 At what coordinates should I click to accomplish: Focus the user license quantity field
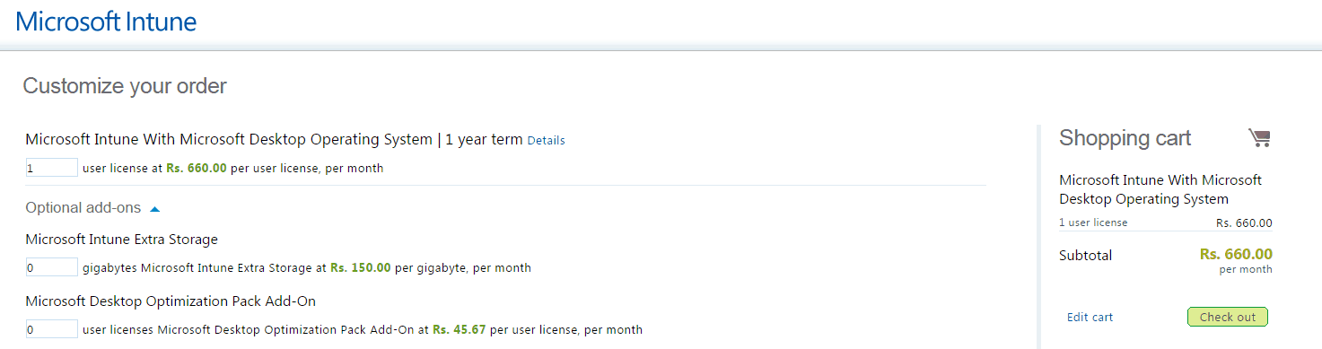point(51,168)
